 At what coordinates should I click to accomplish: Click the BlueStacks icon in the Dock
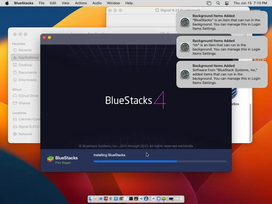coord(164,199)
